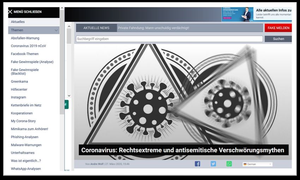Open the Private Fahndung news headline
The width and height of the screenshot is (300, 180).
tap(153, 28)
